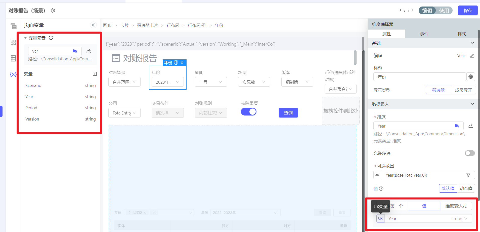Add a new variable with plus icon
Viewport: 480px width, 232px height.
(95, 74)
